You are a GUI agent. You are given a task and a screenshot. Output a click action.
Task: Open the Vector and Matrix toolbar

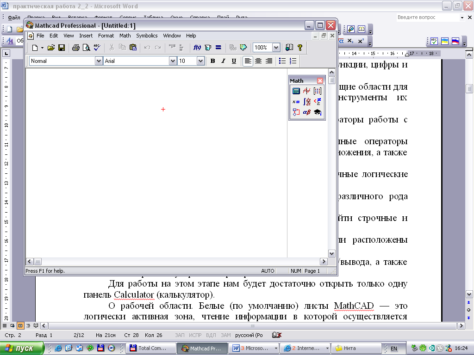click(x=317, y=91)
